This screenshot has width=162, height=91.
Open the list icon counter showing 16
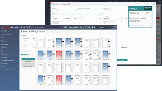click(x=87, y=27)
